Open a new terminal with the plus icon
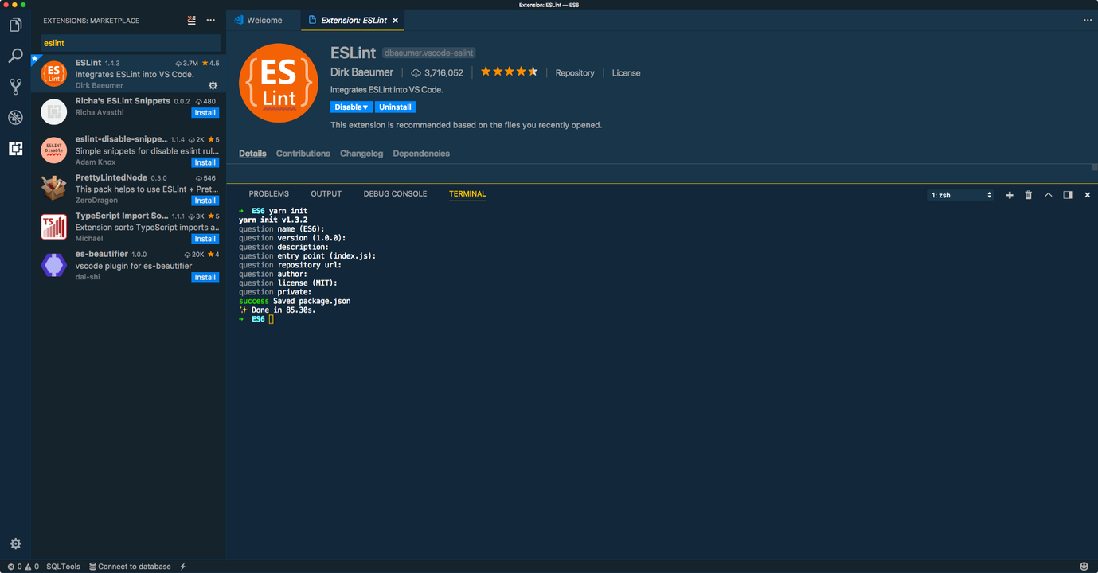 pos(1010,194)
